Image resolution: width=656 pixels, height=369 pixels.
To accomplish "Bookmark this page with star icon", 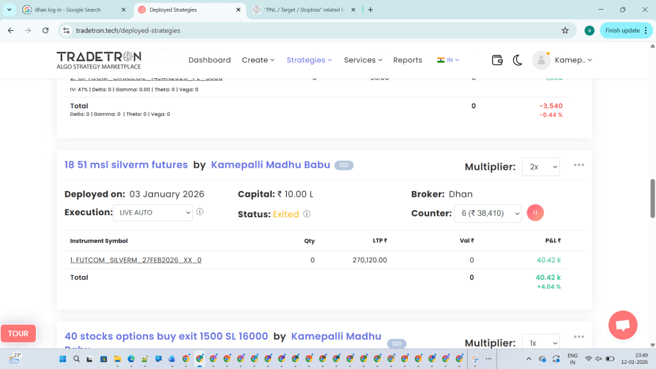I will [x=565, y=30].
